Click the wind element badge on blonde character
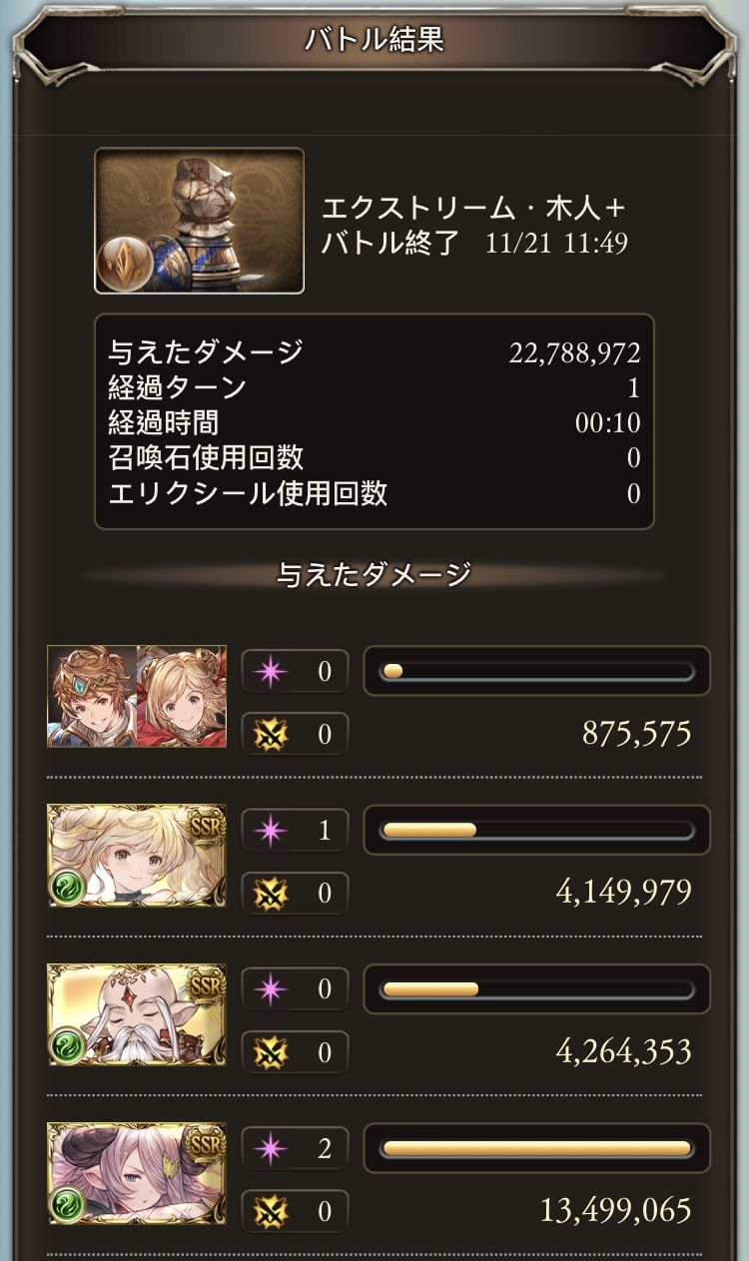 click(67, 887)
